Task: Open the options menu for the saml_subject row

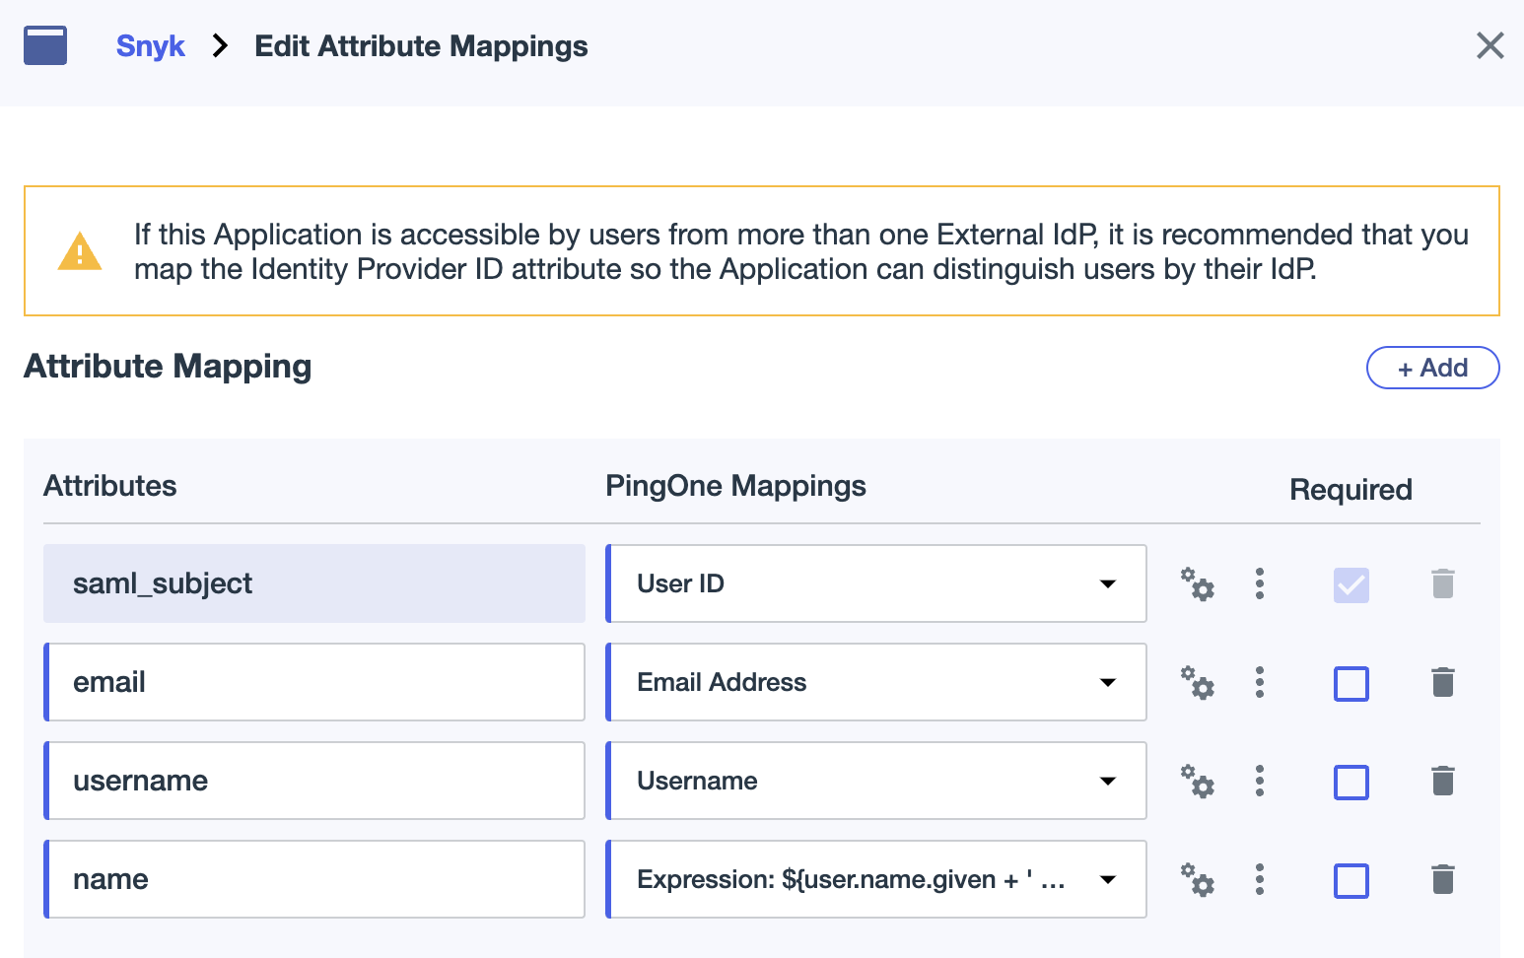Action: [1260, 583]
